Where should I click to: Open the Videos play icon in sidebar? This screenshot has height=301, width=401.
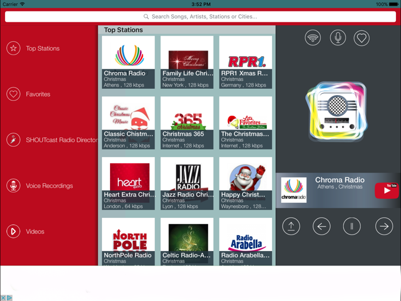click(x=13, y=232)
